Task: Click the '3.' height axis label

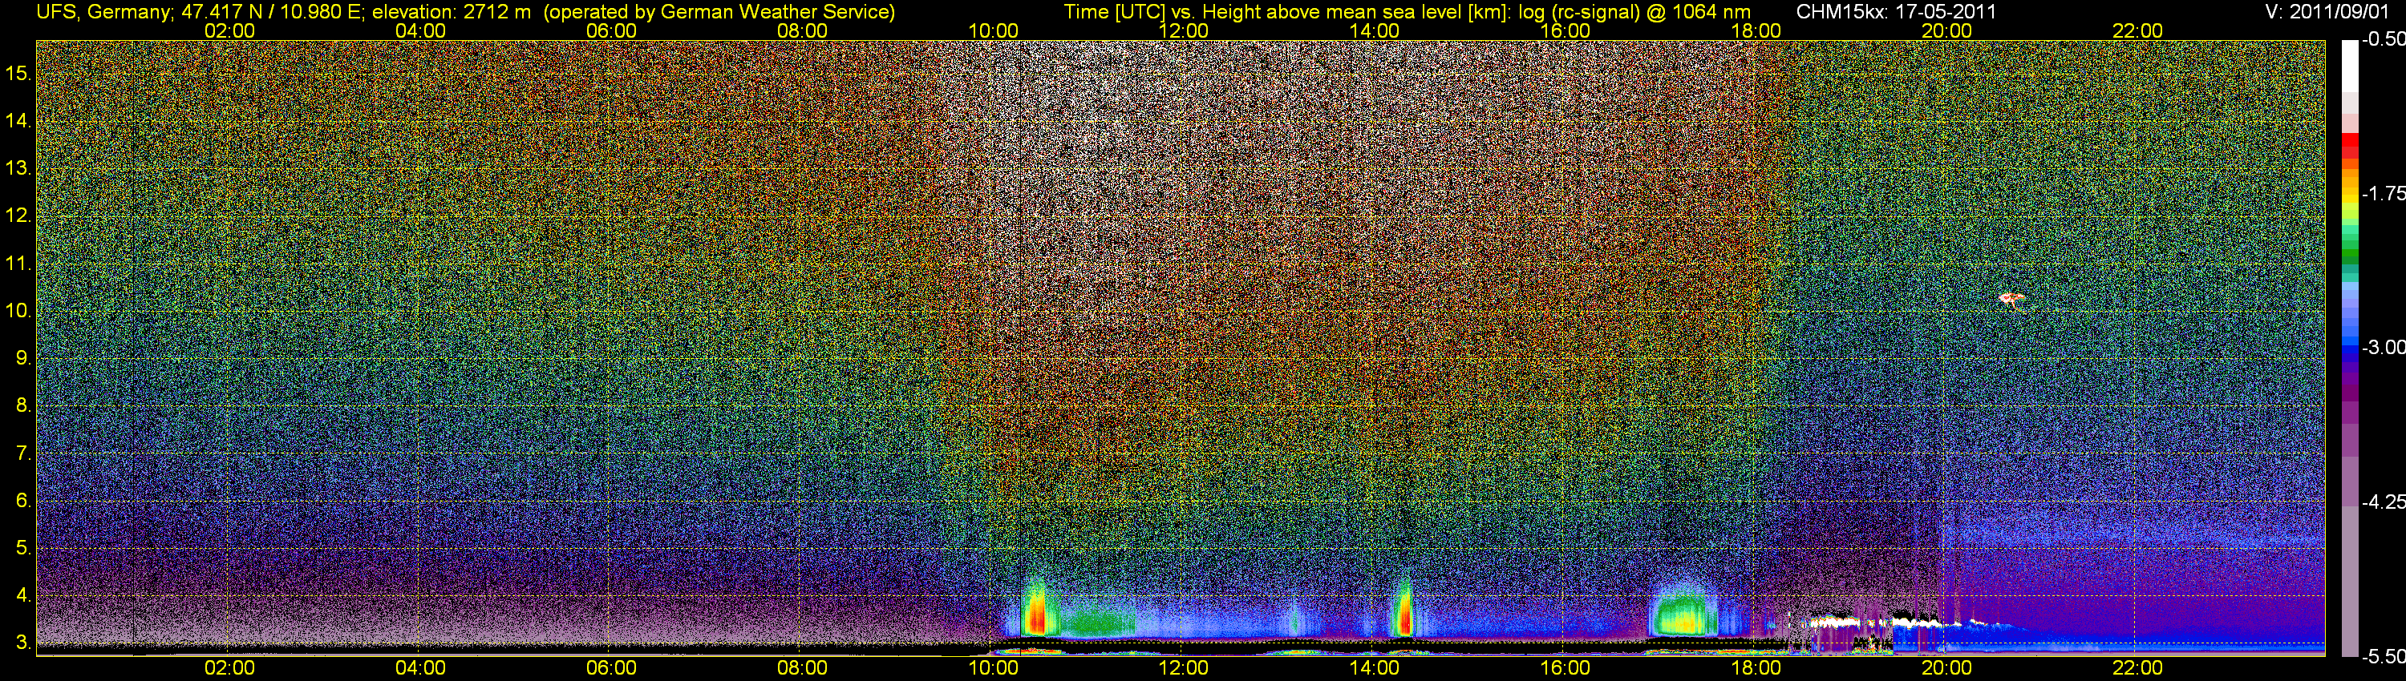Action: click(x=23, y=643)
